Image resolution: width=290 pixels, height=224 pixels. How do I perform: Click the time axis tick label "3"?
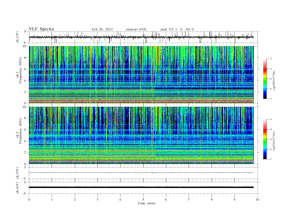click(x=97, y=199)
